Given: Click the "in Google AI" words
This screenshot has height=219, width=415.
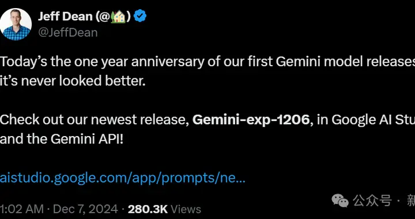Looking at the screenshot, I should (x=352, y=120).
